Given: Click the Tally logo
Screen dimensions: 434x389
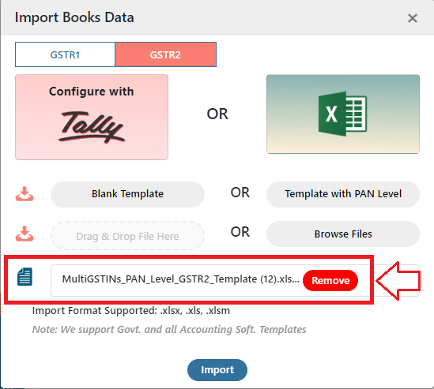Looking at the screenshot, I should (x=92, y=127).
